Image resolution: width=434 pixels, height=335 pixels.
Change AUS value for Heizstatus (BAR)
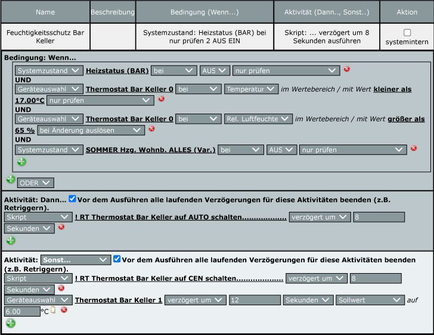(215, 71)
